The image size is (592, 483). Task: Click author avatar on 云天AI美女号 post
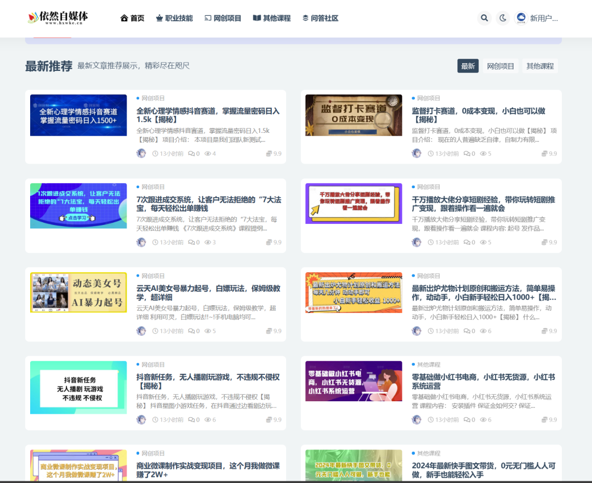click(x=141, y=331)
